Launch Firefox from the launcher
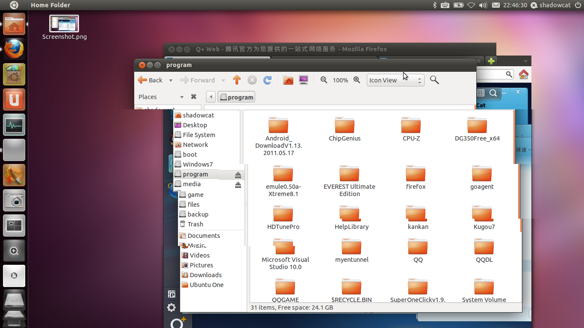This screenshot has height=328, width=584. (14, 49)
